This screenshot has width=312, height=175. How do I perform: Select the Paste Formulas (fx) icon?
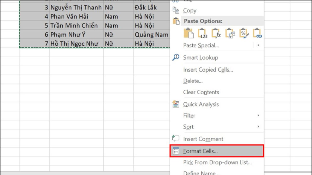coord(216,33)
